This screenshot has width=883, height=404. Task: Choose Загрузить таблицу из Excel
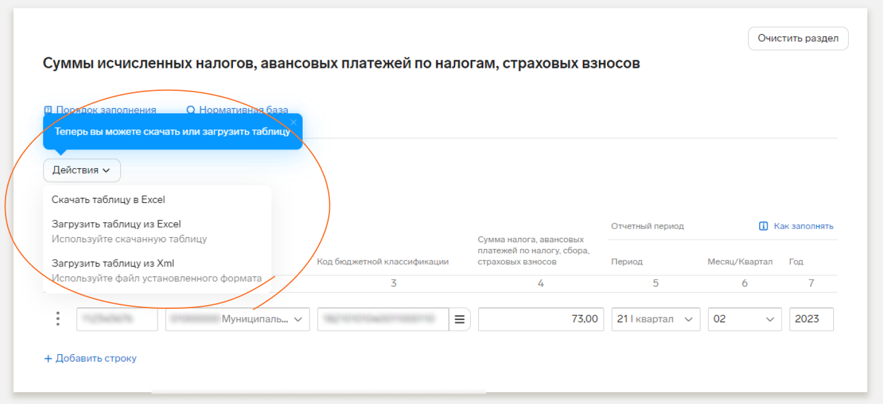(116, 224)
